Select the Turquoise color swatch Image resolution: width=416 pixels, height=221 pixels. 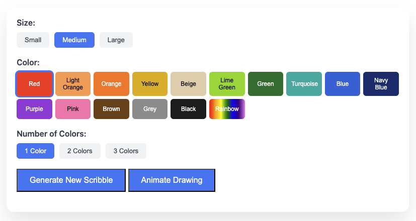[304, 84]
